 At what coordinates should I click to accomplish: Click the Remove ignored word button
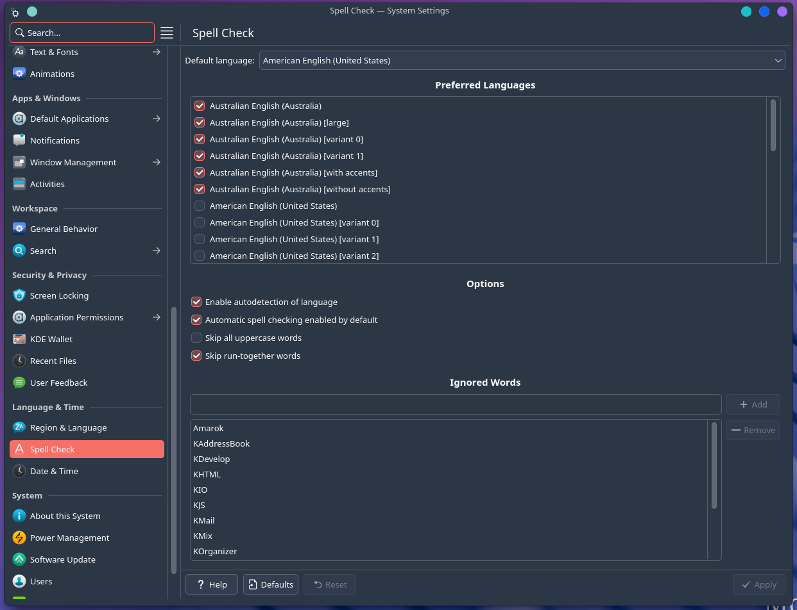753,430
